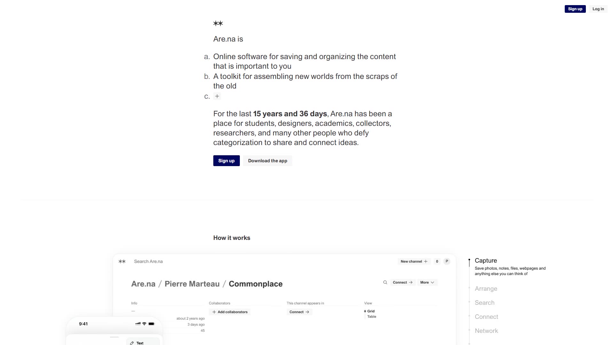This screenshot has width=614, height=345.
Task: Click the plus icon next to item c.
Action: pos(217,96)
